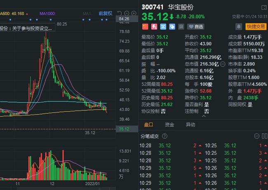The height and width of the screenshot is (190, 268).
Task: Switch to the 盘口 tab
Action: tap(148, 124)
